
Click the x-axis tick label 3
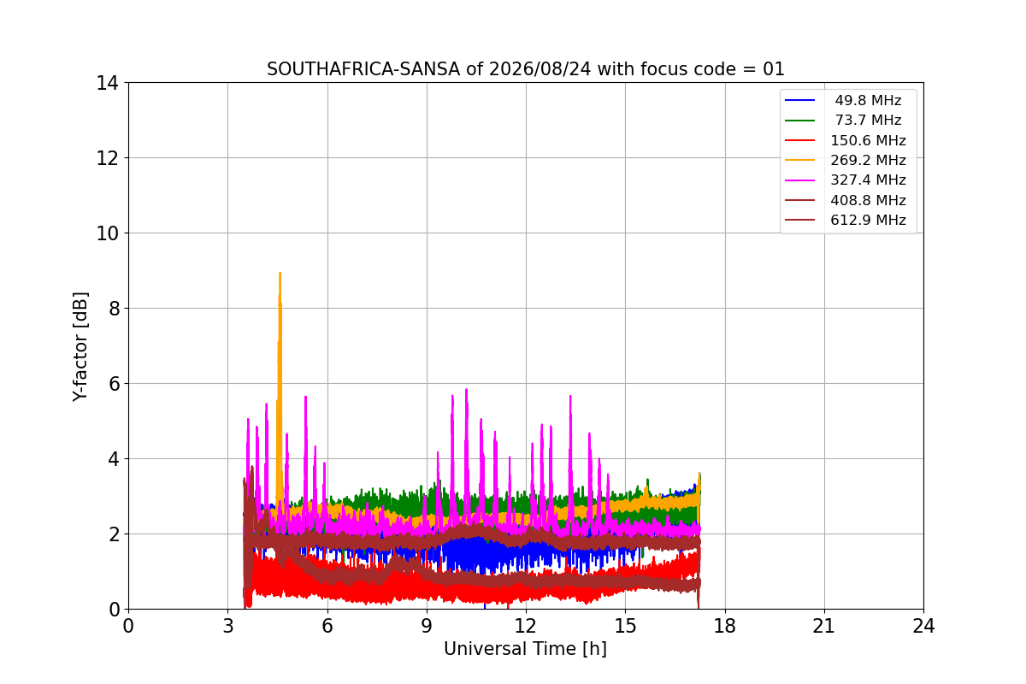click(227, 626)
